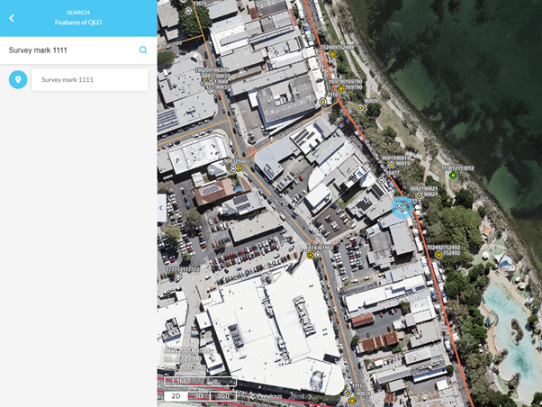Switch map to 360 view
The height and width of the screenshot is (407, 542).
click(x=223, y=396)
